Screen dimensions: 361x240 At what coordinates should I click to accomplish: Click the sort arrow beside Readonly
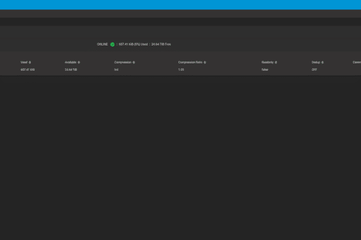276,62
